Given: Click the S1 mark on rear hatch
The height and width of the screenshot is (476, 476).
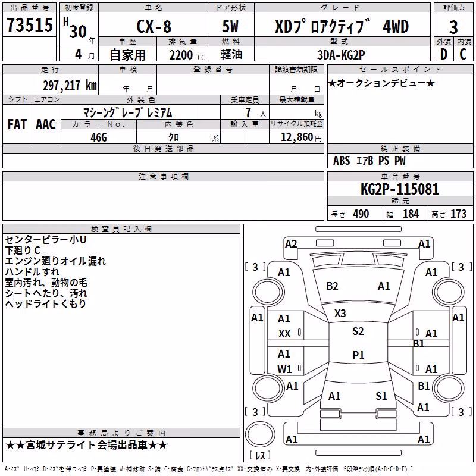Looking at the screenshot, I should click(x=381, y=396).
